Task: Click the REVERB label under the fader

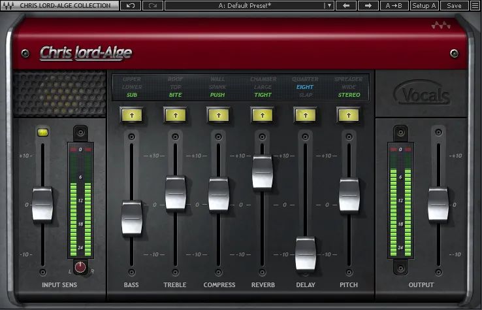Action: click(x=263, y=285)
